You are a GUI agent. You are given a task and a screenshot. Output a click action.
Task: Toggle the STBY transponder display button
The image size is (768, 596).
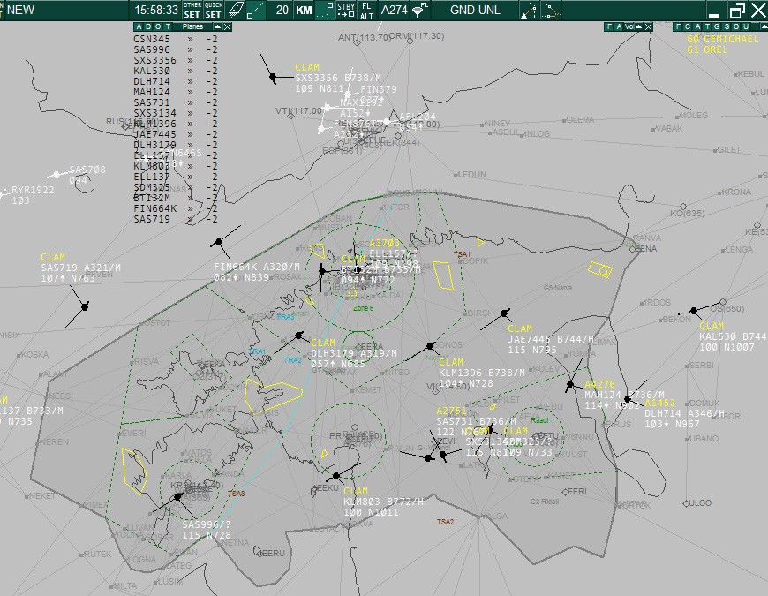[x=346, y=11]
